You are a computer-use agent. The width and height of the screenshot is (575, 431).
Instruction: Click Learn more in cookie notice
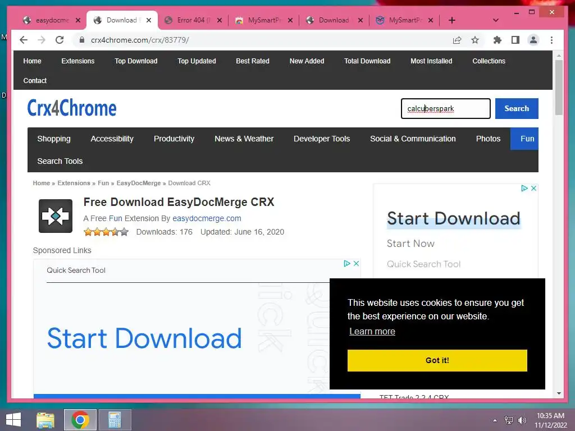tap(372, 331)
